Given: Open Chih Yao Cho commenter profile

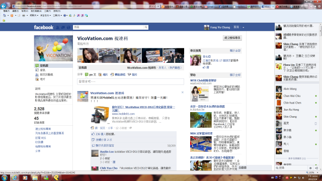Looking at the screenshot, I should [109, 168].
